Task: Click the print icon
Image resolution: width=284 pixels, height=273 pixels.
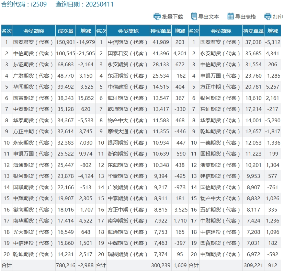Action: pos(268,16)
